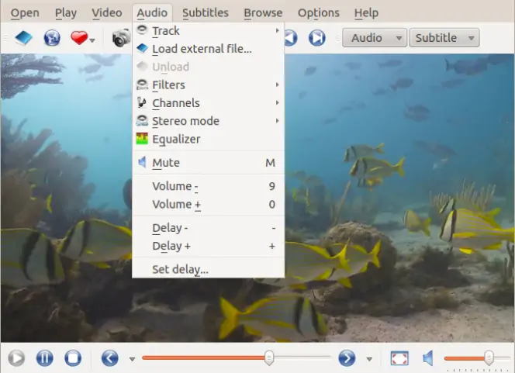This screenshot has height=373, width=515.
Task: Click the next track toolbar button
Action: 317,38
